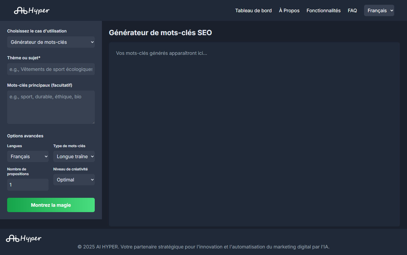Click the AI Hyper logo in footer
This screenshot has width=407, height=255.
[x=24, y=238]
